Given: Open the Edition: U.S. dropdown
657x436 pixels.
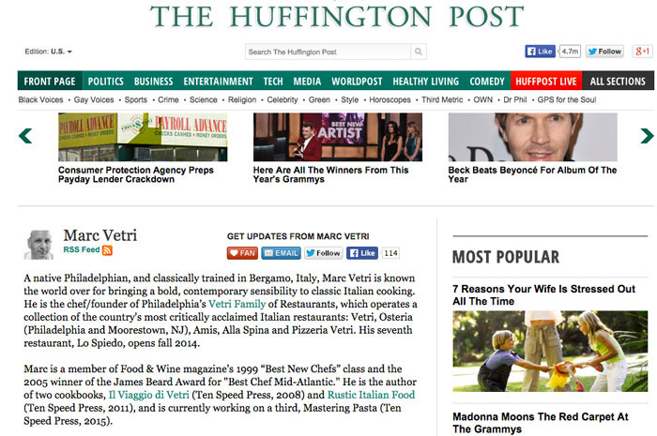Looking at the screenshot, I should click(x=48, y=53).
